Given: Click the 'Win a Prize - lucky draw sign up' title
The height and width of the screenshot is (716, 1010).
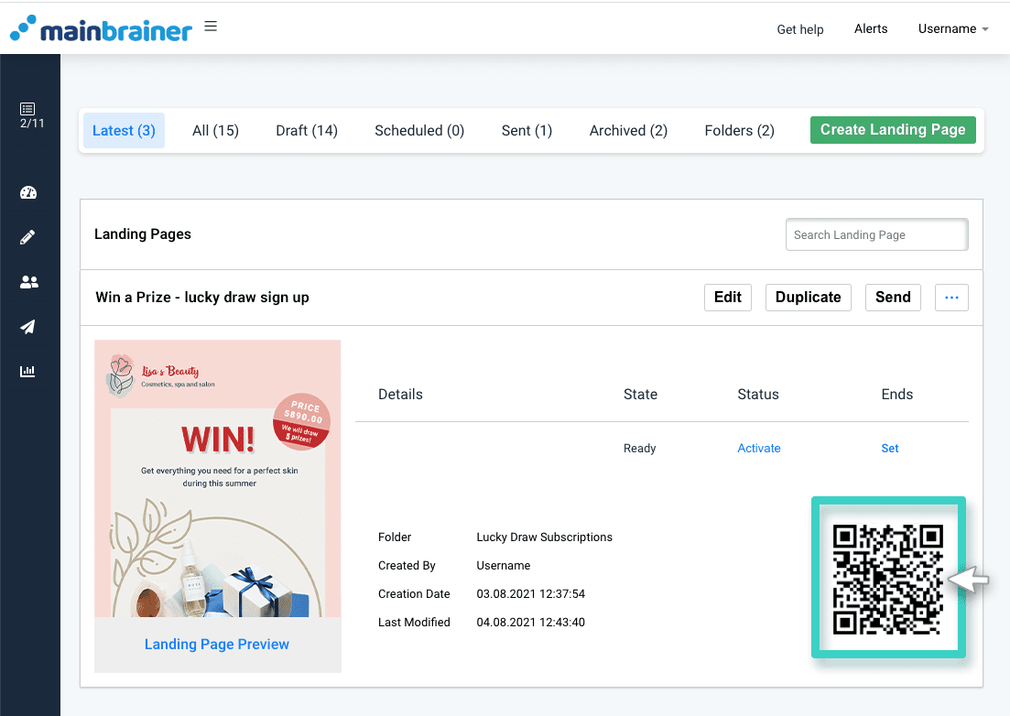Looking at the screenshot, I should click(202, 298).
